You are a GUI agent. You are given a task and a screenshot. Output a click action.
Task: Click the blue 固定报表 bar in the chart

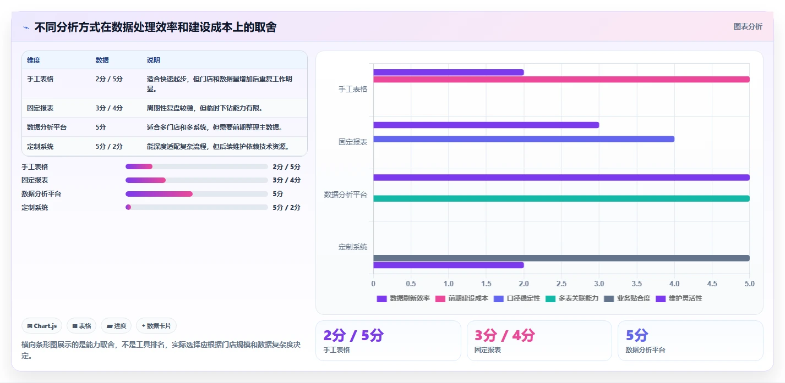pos(524,139)
